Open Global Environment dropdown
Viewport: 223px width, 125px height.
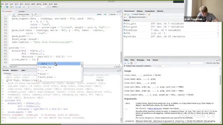pyautogui.click(x=138, y=17)
